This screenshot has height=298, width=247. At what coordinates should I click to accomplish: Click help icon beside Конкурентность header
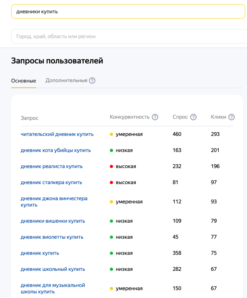(x=155, y=117)
